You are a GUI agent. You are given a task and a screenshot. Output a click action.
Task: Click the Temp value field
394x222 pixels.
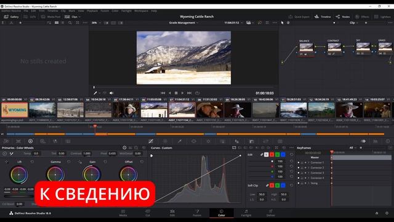click(36, 154)
